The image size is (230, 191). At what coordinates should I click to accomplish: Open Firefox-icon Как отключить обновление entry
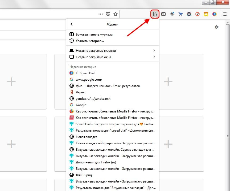point(113,111)
